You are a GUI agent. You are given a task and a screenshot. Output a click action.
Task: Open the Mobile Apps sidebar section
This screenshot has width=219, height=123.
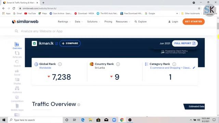[17, 108]
